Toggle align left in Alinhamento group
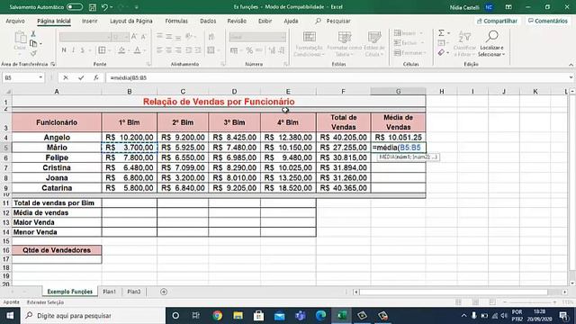The width and height of the screenshot is (576, 324). 159,50
